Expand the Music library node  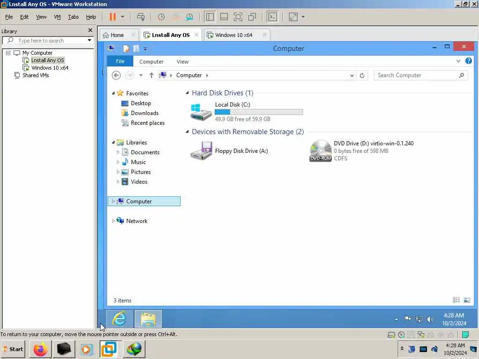tap(118, 162)
